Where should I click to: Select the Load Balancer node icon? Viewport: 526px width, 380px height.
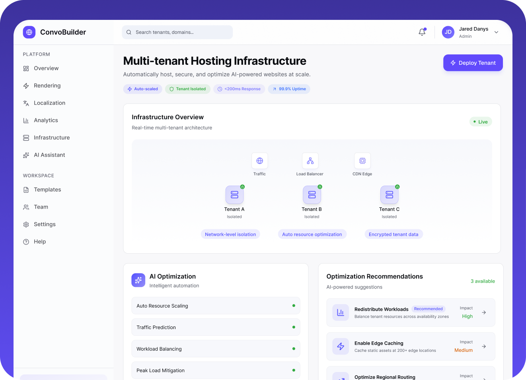coord(310,161)
